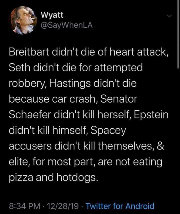Open the @SayWhenLA handle
180x214 pixels.
pos(63,25)
